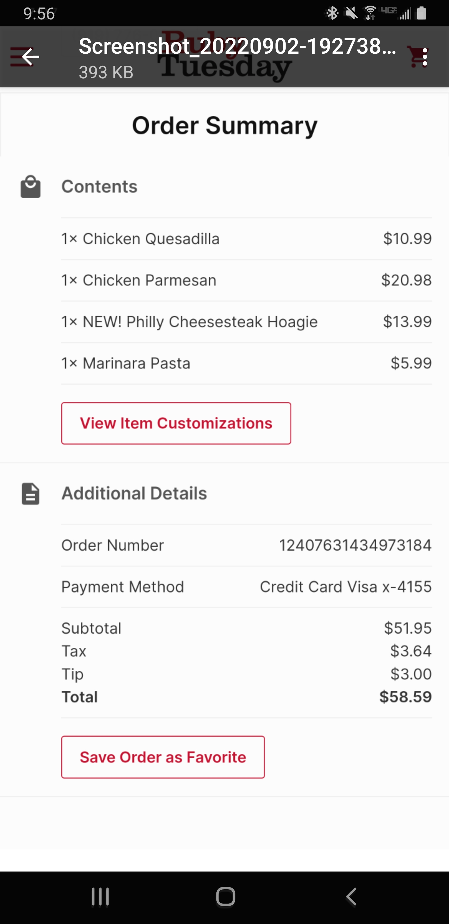The image size is (449, 924).
Task: Tap the Additional Details document icon
Action: click(31, 494)
